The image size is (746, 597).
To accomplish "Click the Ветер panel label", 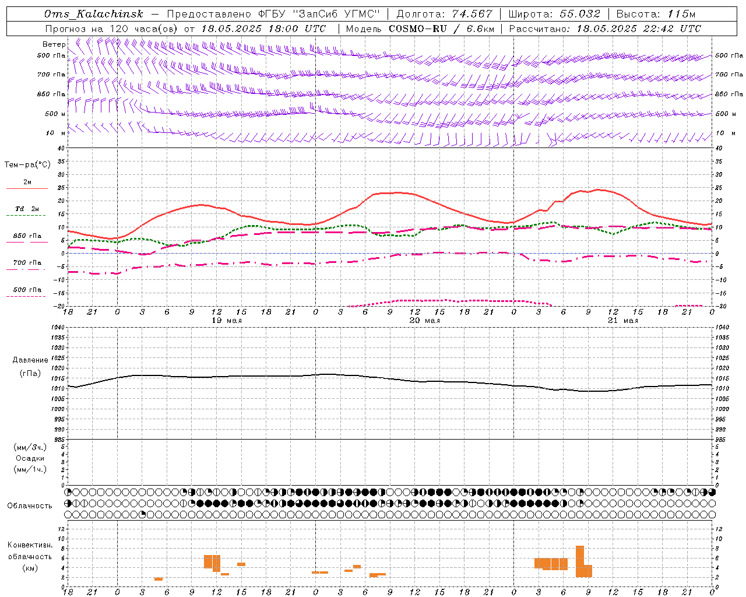I will (54, 44).
